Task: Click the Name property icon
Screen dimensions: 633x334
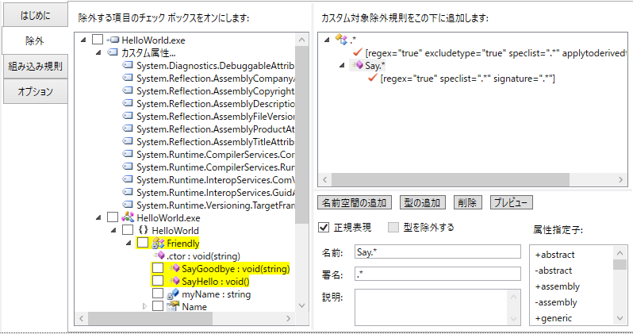Action: point(173,306)
